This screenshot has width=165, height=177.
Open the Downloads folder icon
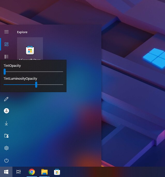pyautogui.click(x=6, y=123)
